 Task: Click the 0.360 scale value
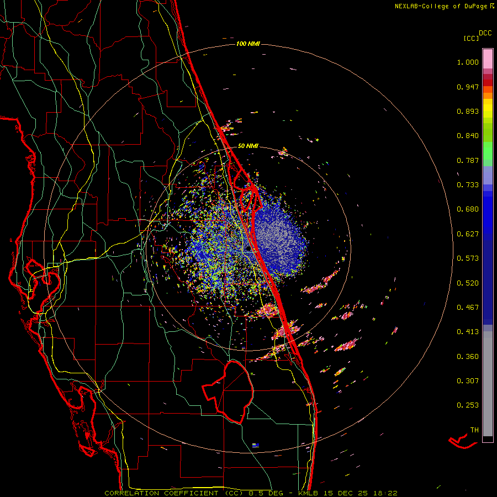click(x=468, y=357)
